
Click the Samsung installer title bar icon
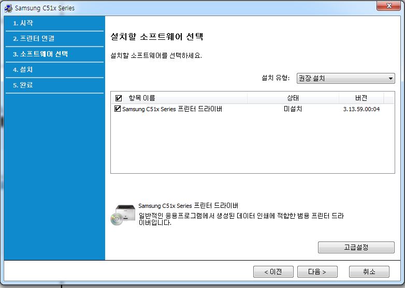8,8
